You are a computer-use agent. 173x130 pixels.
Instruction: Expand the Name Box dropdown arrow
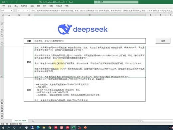12,11
